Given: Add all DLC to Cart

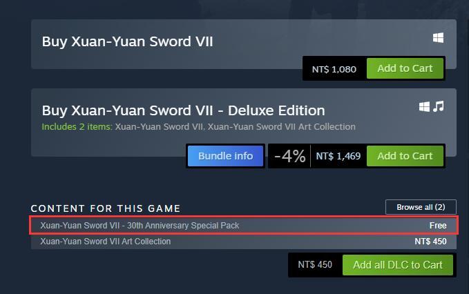Looking at the screenshot, I should [398, 265].
